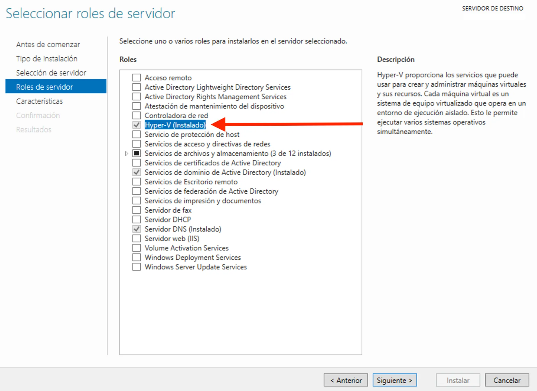Select Windows Server Update Services checkbox

coord(136,267)
